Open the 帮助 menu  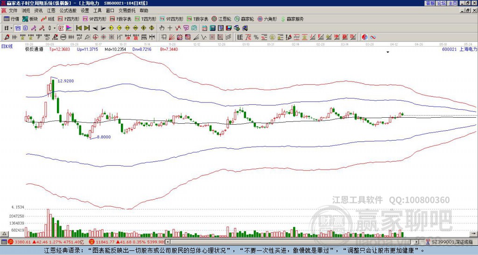pos(144,11)
